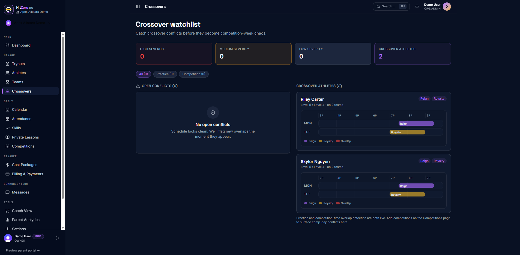Open Tryouts via its clipboard icon
The image size is (520, 255).
pyautogui.click(x=7, y=64)
